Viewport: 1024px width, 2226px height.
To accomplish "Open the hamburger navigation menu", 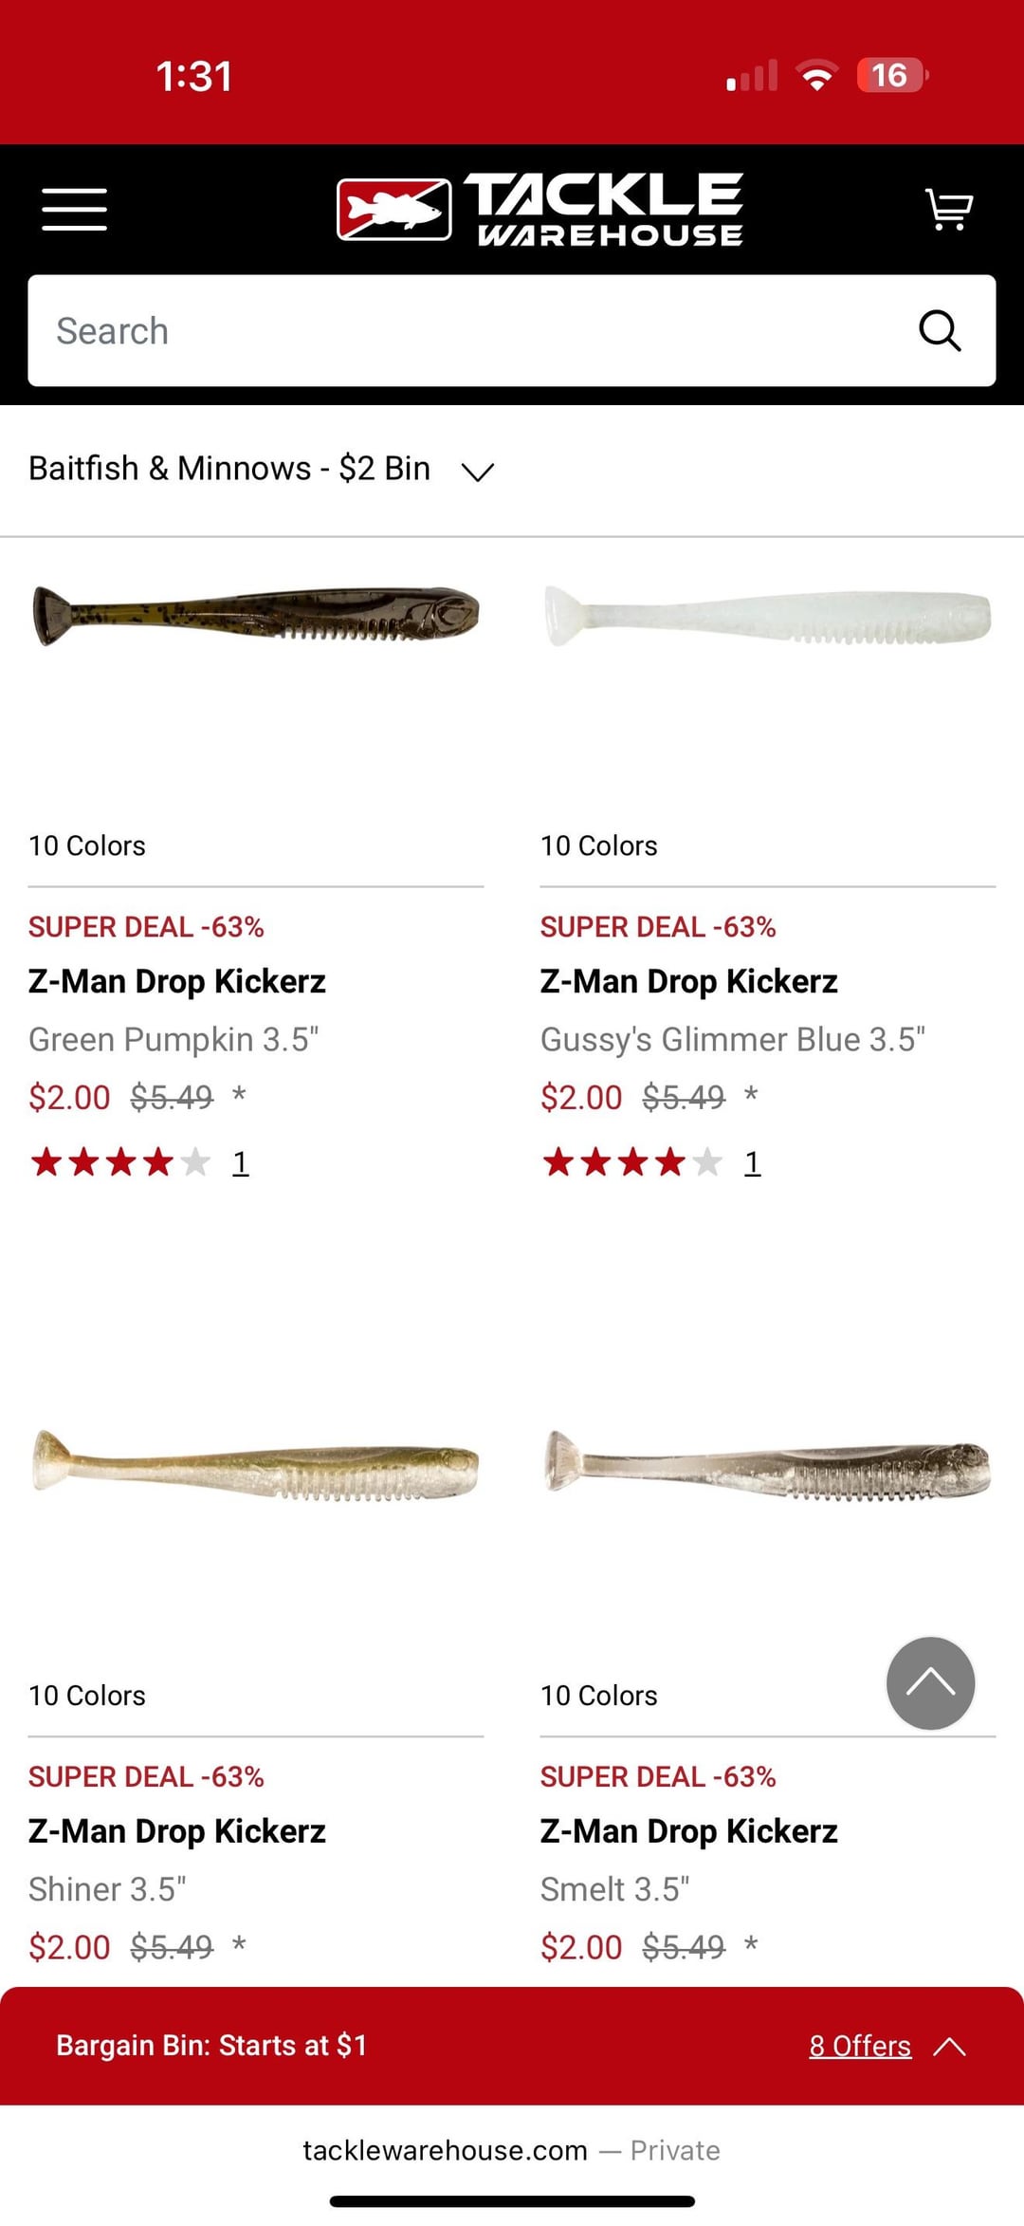I will 74,209.
